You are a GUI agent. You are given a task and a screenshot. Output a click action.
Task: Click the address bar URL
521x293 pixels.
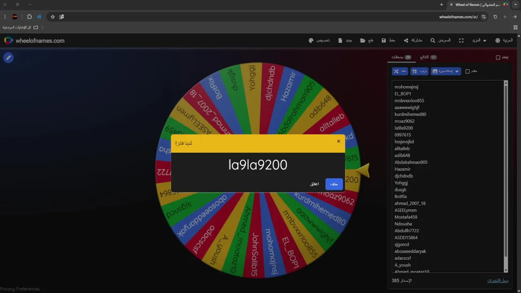[458, 17]
